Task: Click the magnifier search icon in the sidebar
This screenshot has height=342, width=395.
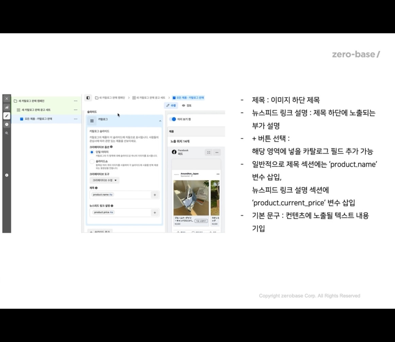Action: pos(6,133)
